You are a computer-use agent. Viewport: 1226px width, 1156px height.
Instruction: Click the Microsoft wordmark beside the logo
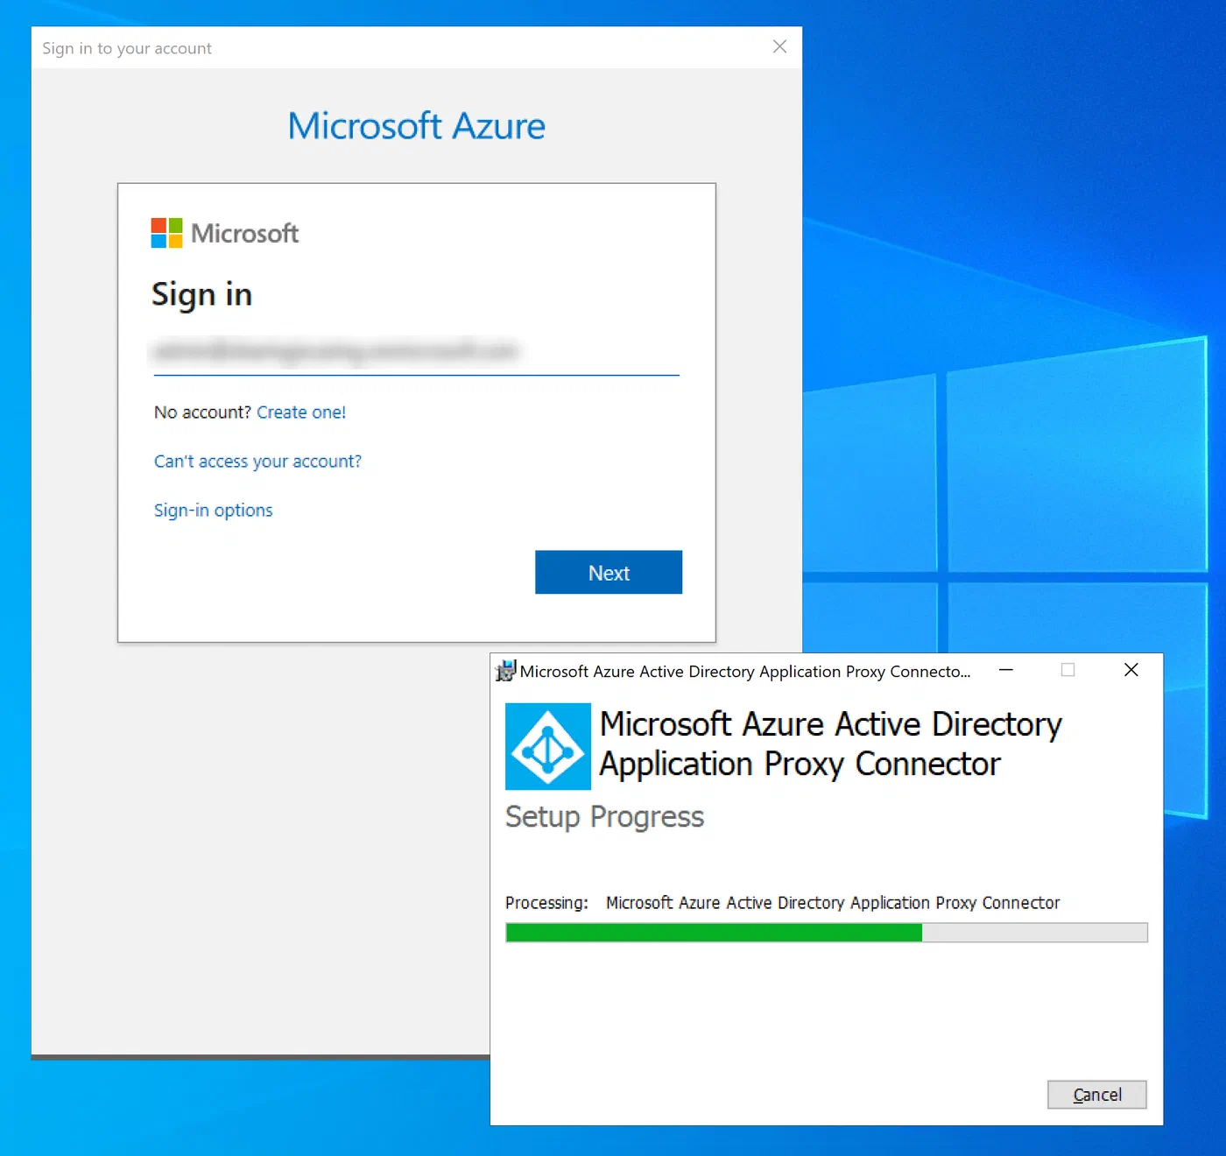click(245, 234)
